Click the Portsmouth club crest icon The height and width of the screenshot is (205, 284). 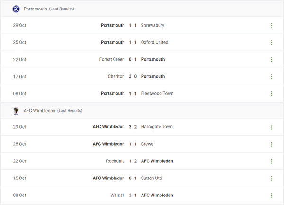coord(17,9)
